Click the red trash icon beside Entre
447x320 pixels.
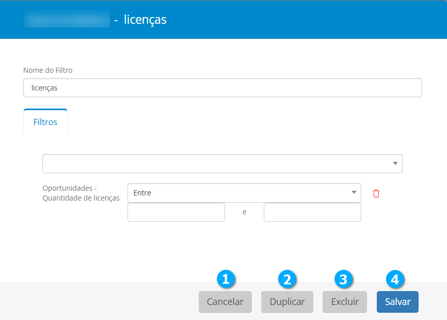[376, 193]
